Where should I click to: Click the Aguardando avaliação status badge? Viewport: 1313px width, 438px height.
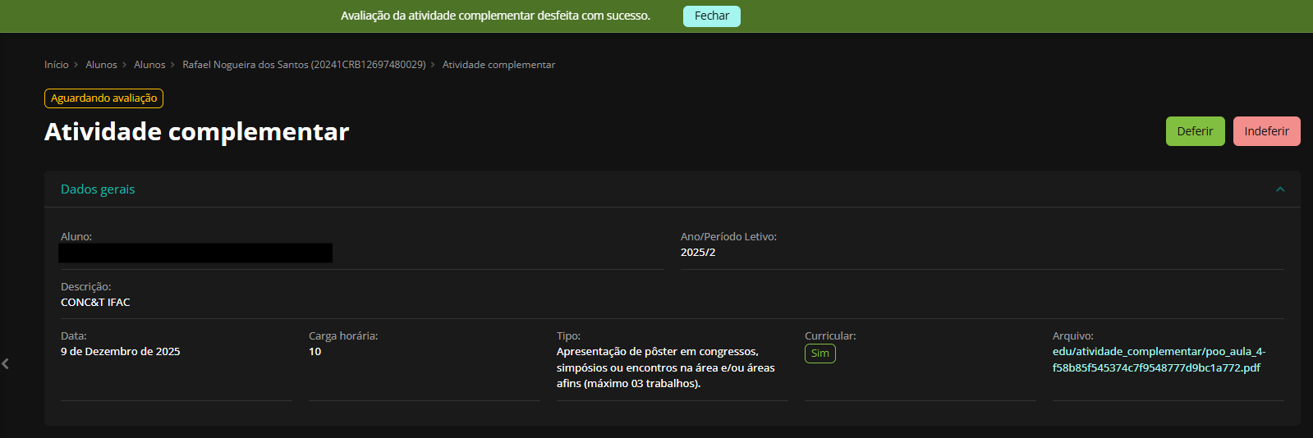pos(103,98)
